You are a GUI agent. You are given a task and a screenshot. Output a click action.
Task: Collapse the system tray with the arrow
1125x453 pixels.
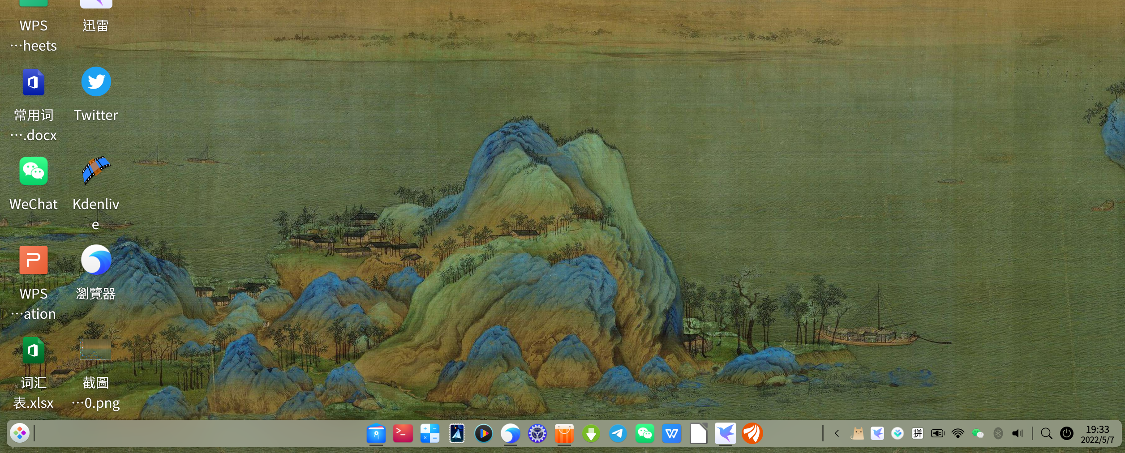pos(837,433)
